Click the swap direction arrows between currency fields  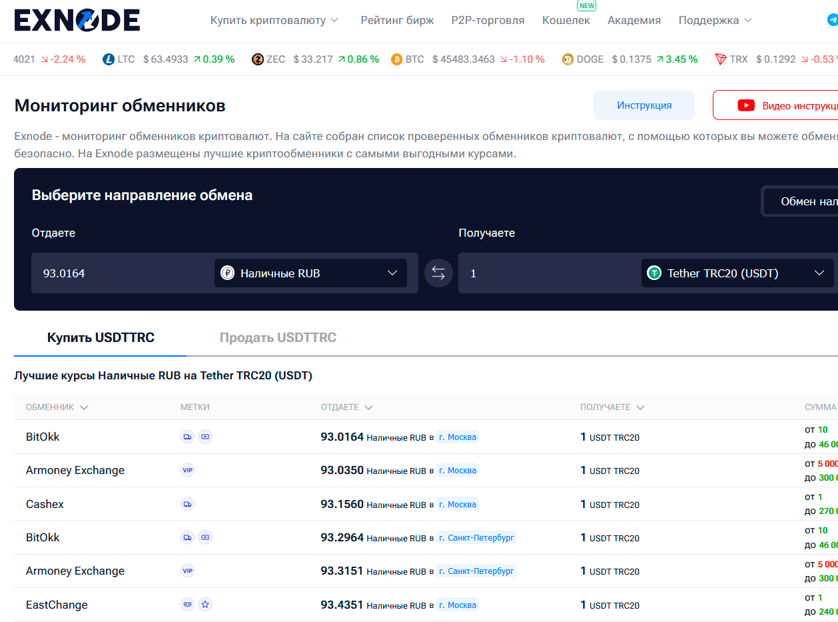point(438,273)
